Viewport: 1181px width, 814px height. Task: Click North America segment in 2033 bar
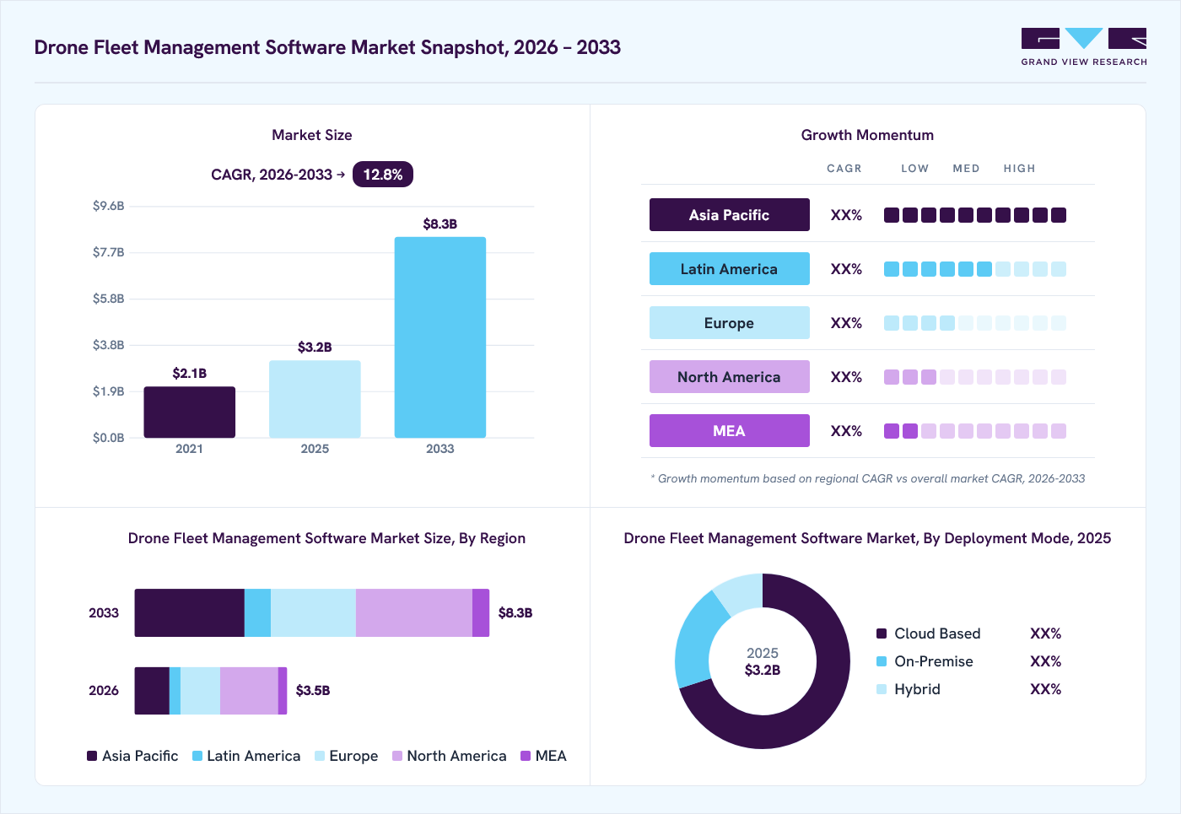point(414,613)
